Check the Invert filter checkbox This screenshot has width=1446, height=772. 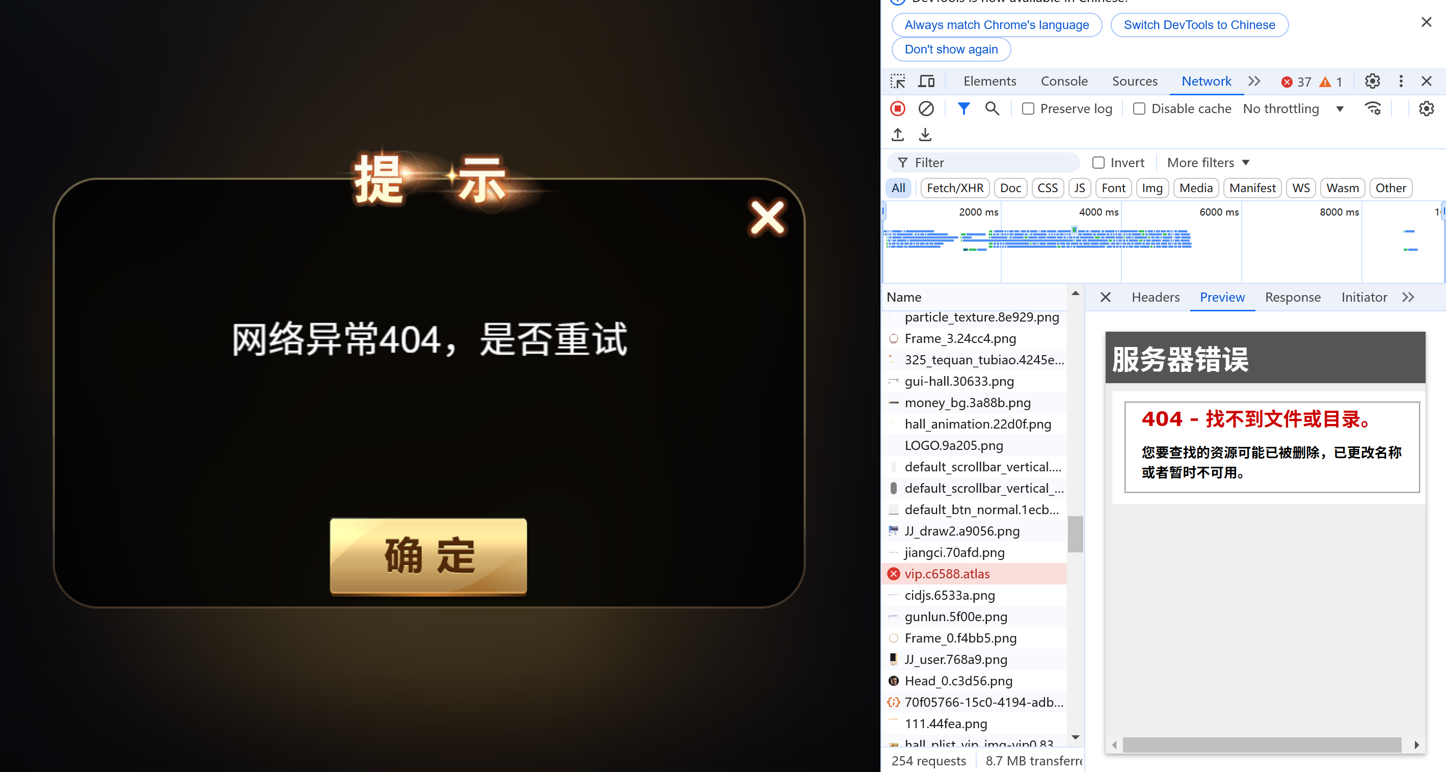click(x=1099, y=163)
